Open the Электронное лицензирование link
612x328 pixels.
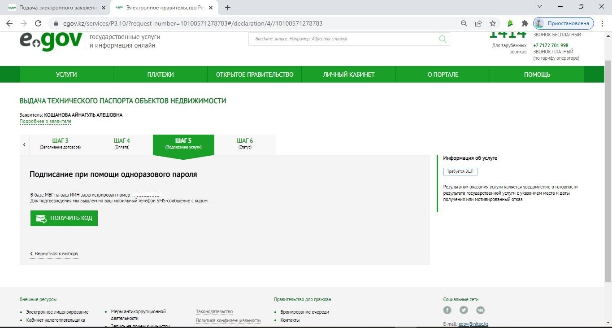57,312
